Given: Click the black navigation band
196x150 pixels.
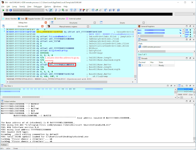Looking at the screenshot, I should [88, 14].
